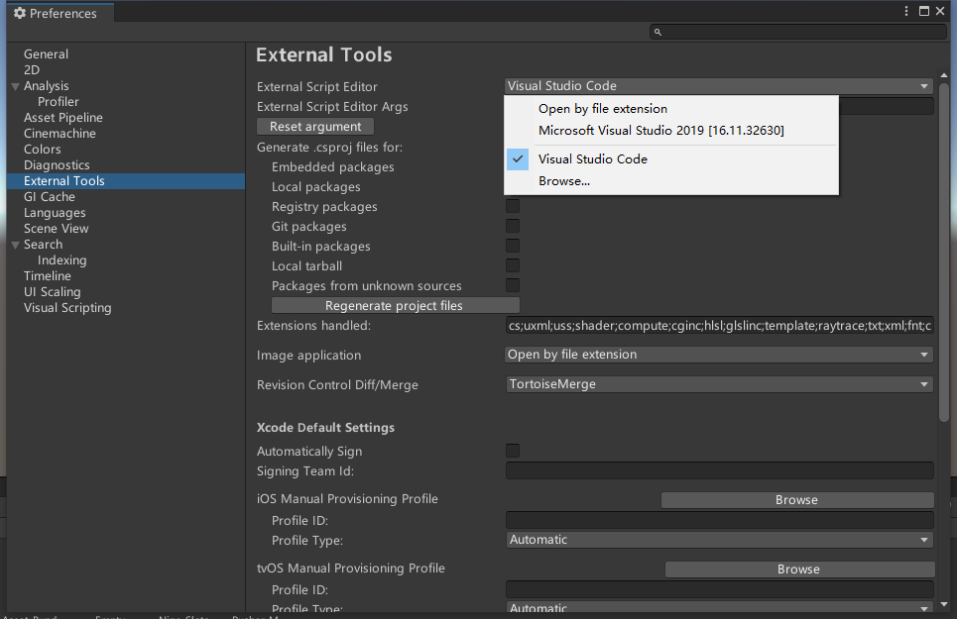Open External Script Editor dropdown
This screenshot has width=957, height=619.
click(719, 86)
